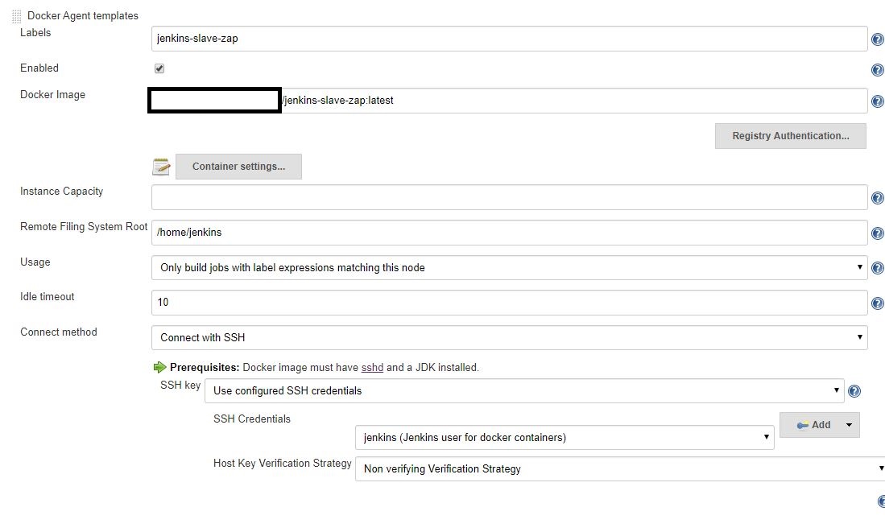Open help for the SSH key selection
Viewport: 885px width, 528px height.
click(854, 391)
